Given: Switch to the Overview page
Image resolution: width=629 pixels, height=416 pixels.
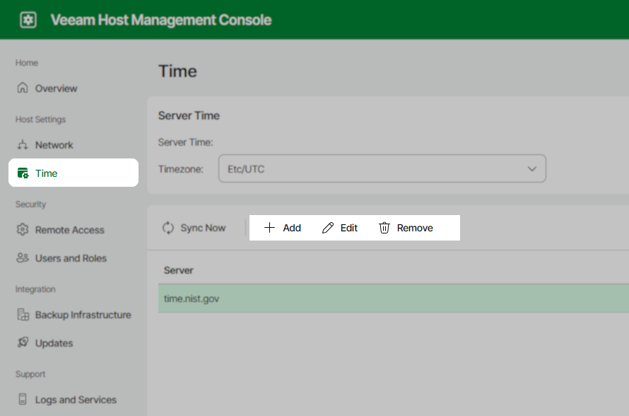Looking at the screenshot, I should (x=57, y=88).
